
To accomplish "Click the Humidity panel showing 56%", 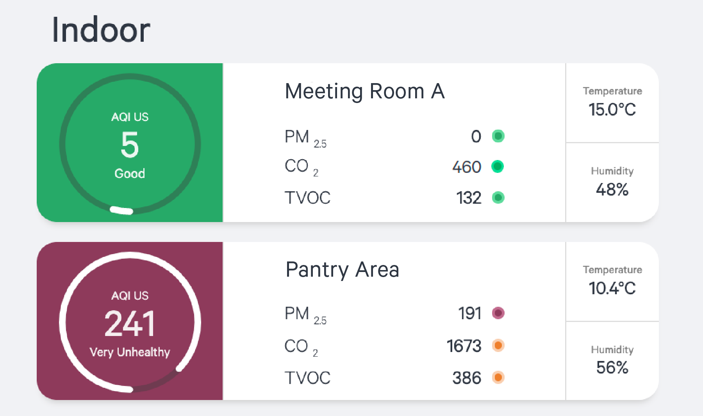I will tap(612, 359).
